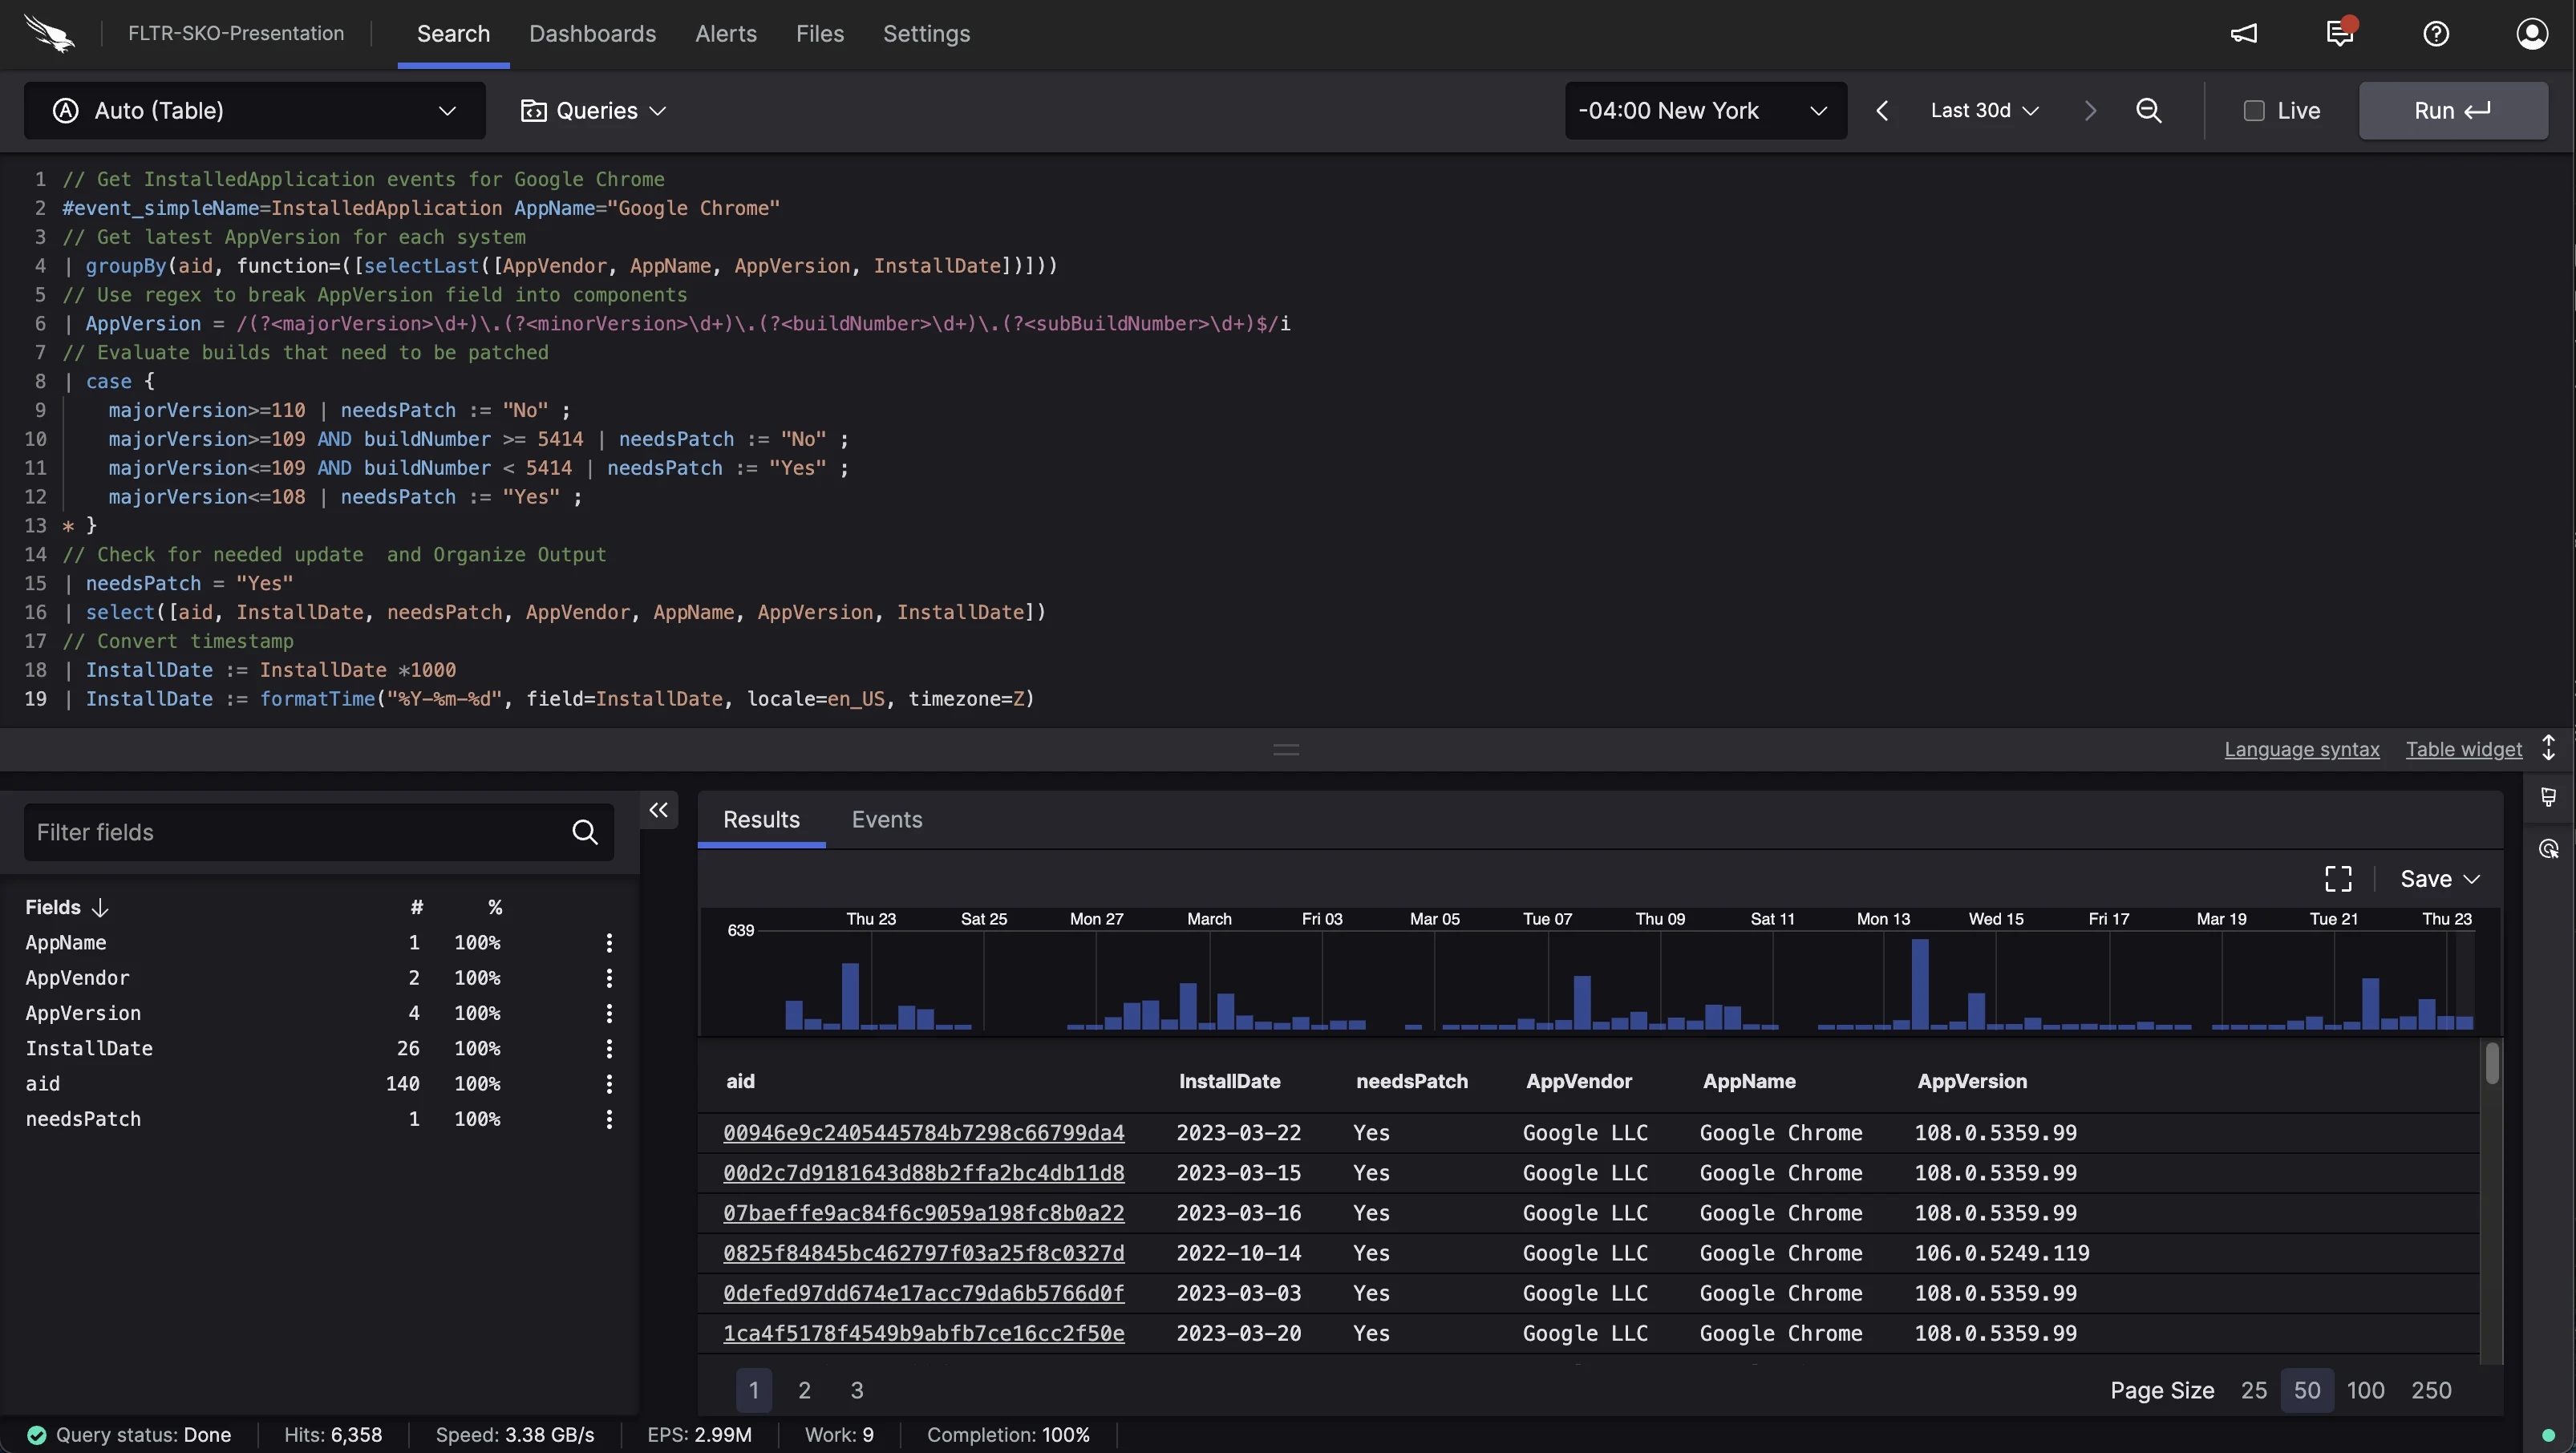
Task: Open the -04:00 New York timezone dropdown
Action: click(1705, 110)
